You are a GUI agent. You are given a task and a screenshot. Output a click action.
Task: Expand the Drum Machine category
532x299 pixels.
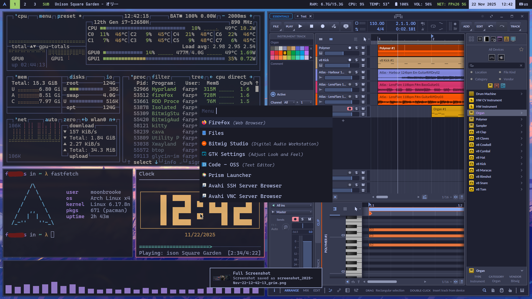click(x=521, y=94)
